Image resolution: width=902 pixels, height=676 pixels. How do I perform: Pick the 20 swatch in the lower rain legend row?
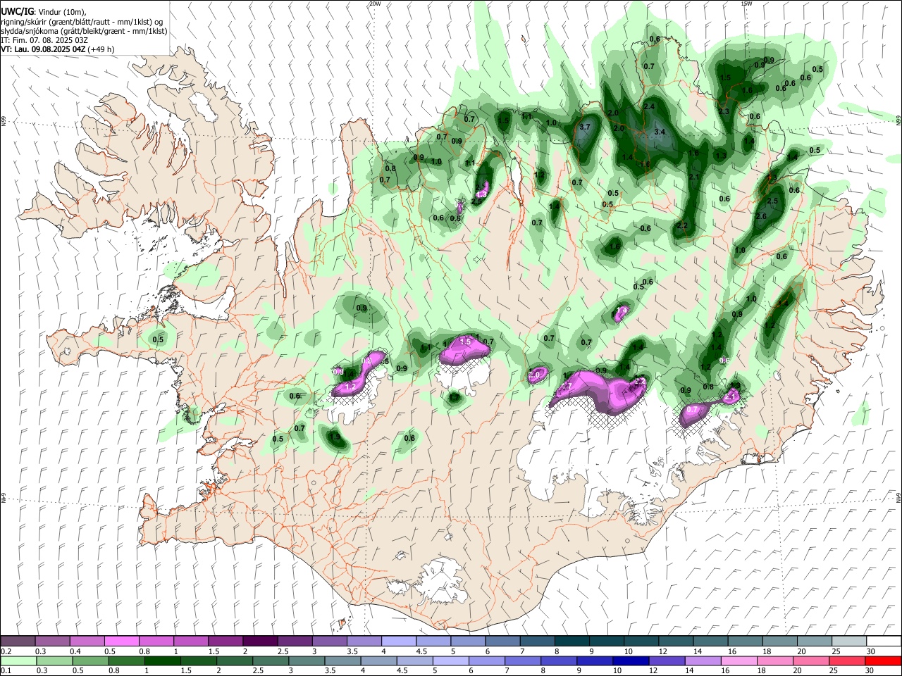(x=812, y=661)
